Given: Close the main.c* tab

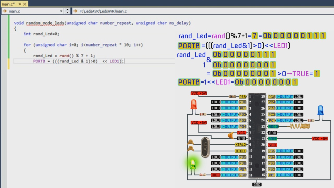Looking at the screenshot, I should click(x=25, y=4).
